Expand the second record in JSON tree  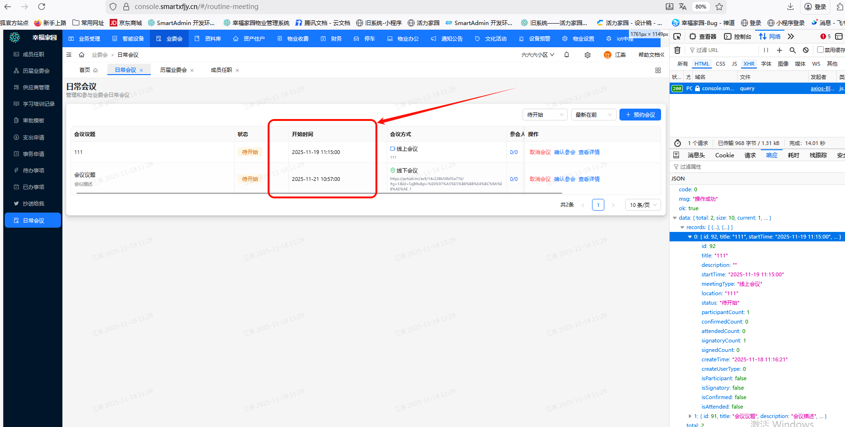click(690, 416)
